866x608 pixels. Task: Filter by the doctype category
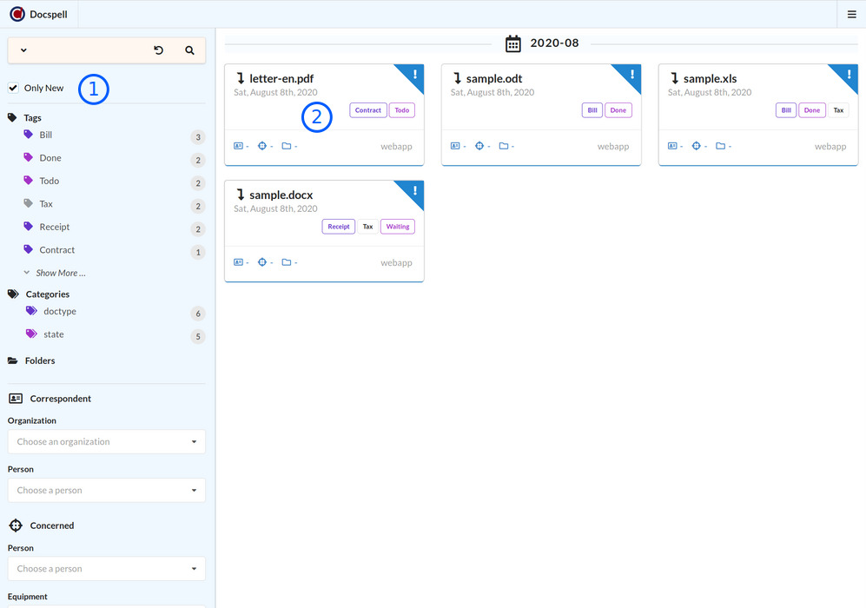point(59,311)
